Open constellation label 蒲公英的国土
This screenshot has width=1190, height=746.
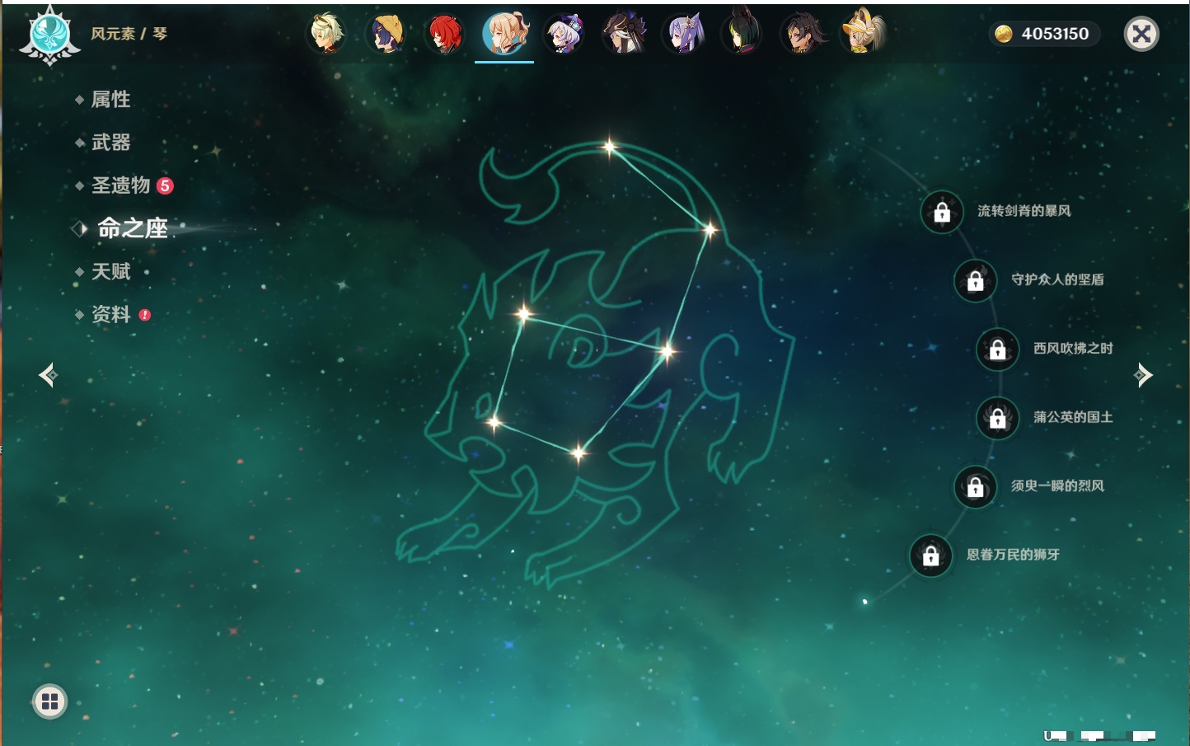pyautogui.click(x=1074, y=417)
